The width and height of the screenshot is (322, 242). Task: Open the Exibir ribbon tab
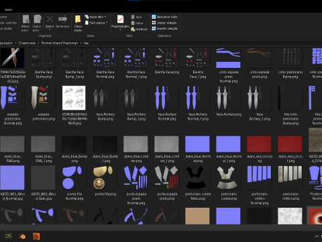click(x=9, y=9)
